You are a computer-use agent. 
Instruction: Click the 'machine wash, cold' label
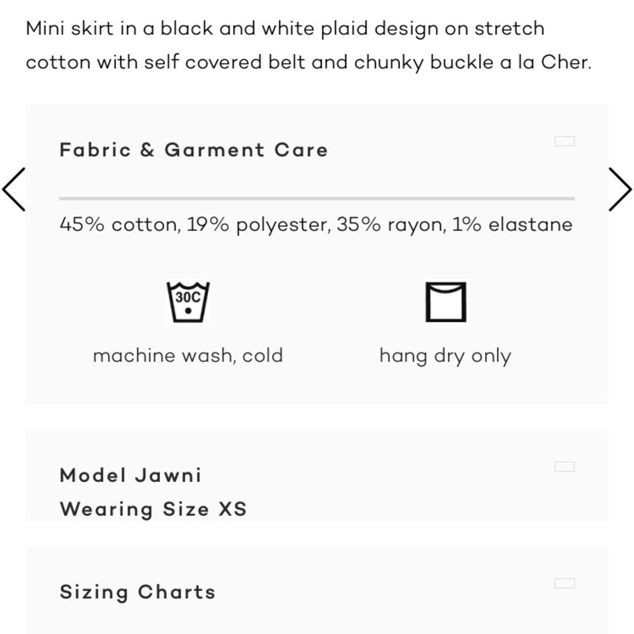point(188,356)
